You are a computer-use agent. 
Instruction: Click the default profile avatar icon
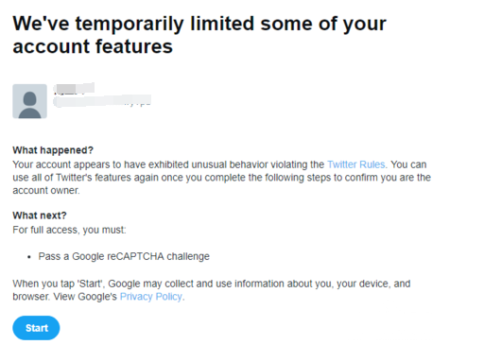29,101
